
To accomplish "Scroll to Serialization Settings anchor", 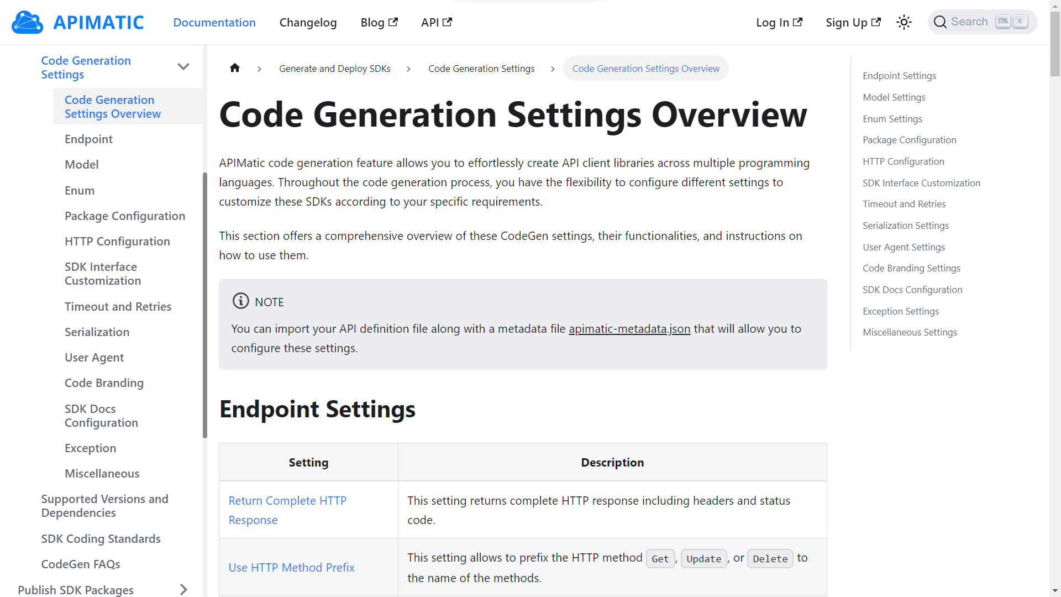I will (906, 225).
